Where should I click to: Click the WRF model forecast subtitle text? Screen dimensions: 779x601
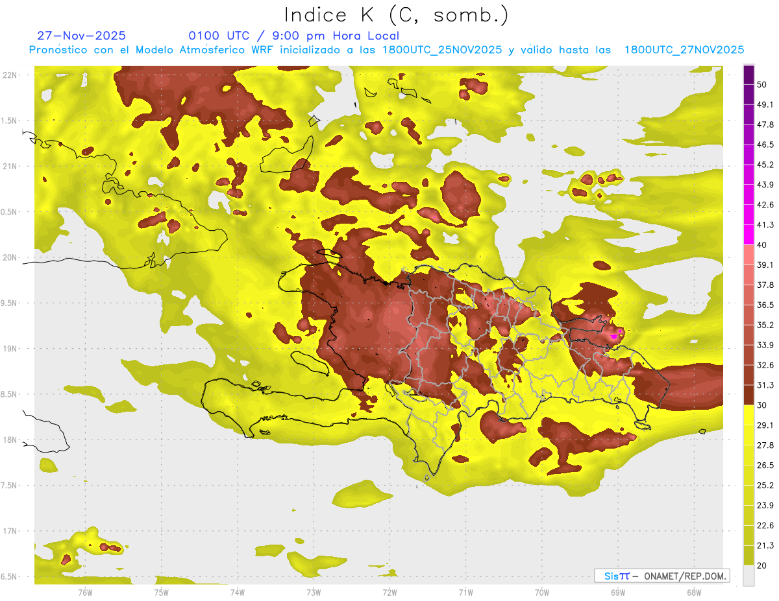click(386, 50)
